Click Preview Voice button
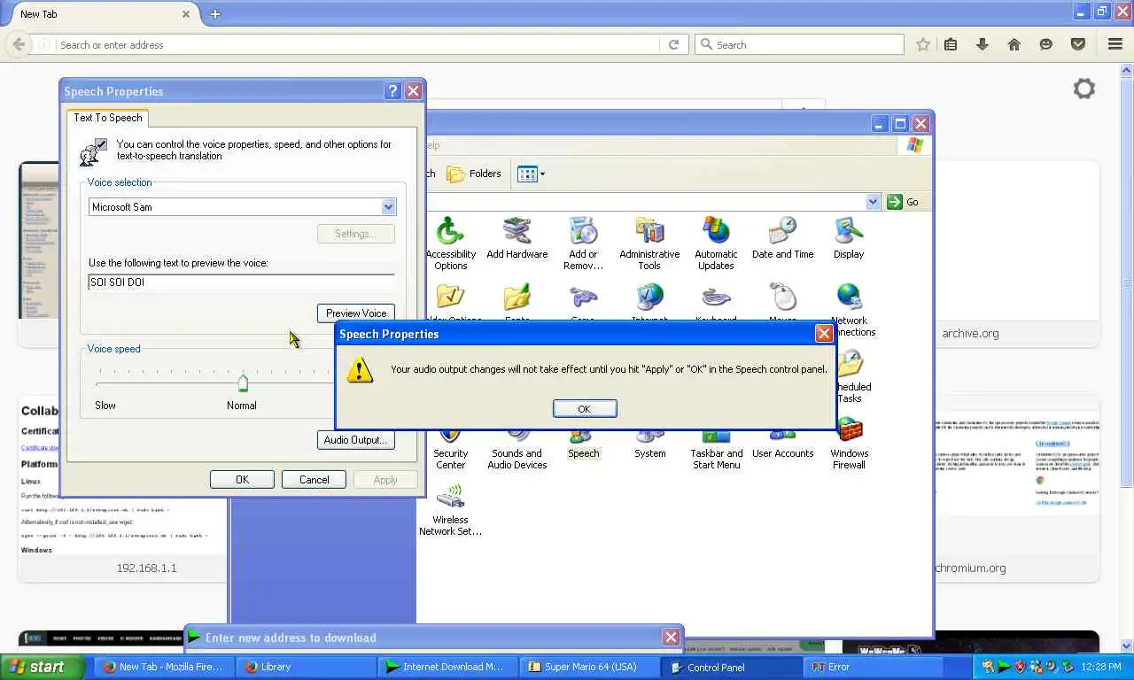The image size is (1134, 680). point(356,313)
